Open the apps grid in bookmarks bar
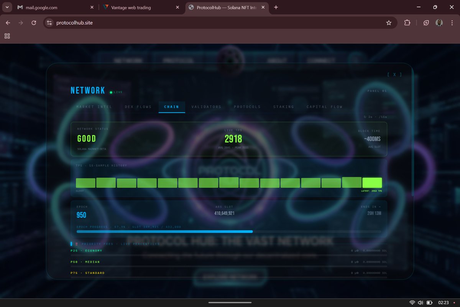The image size is (460, 307). 7,36
